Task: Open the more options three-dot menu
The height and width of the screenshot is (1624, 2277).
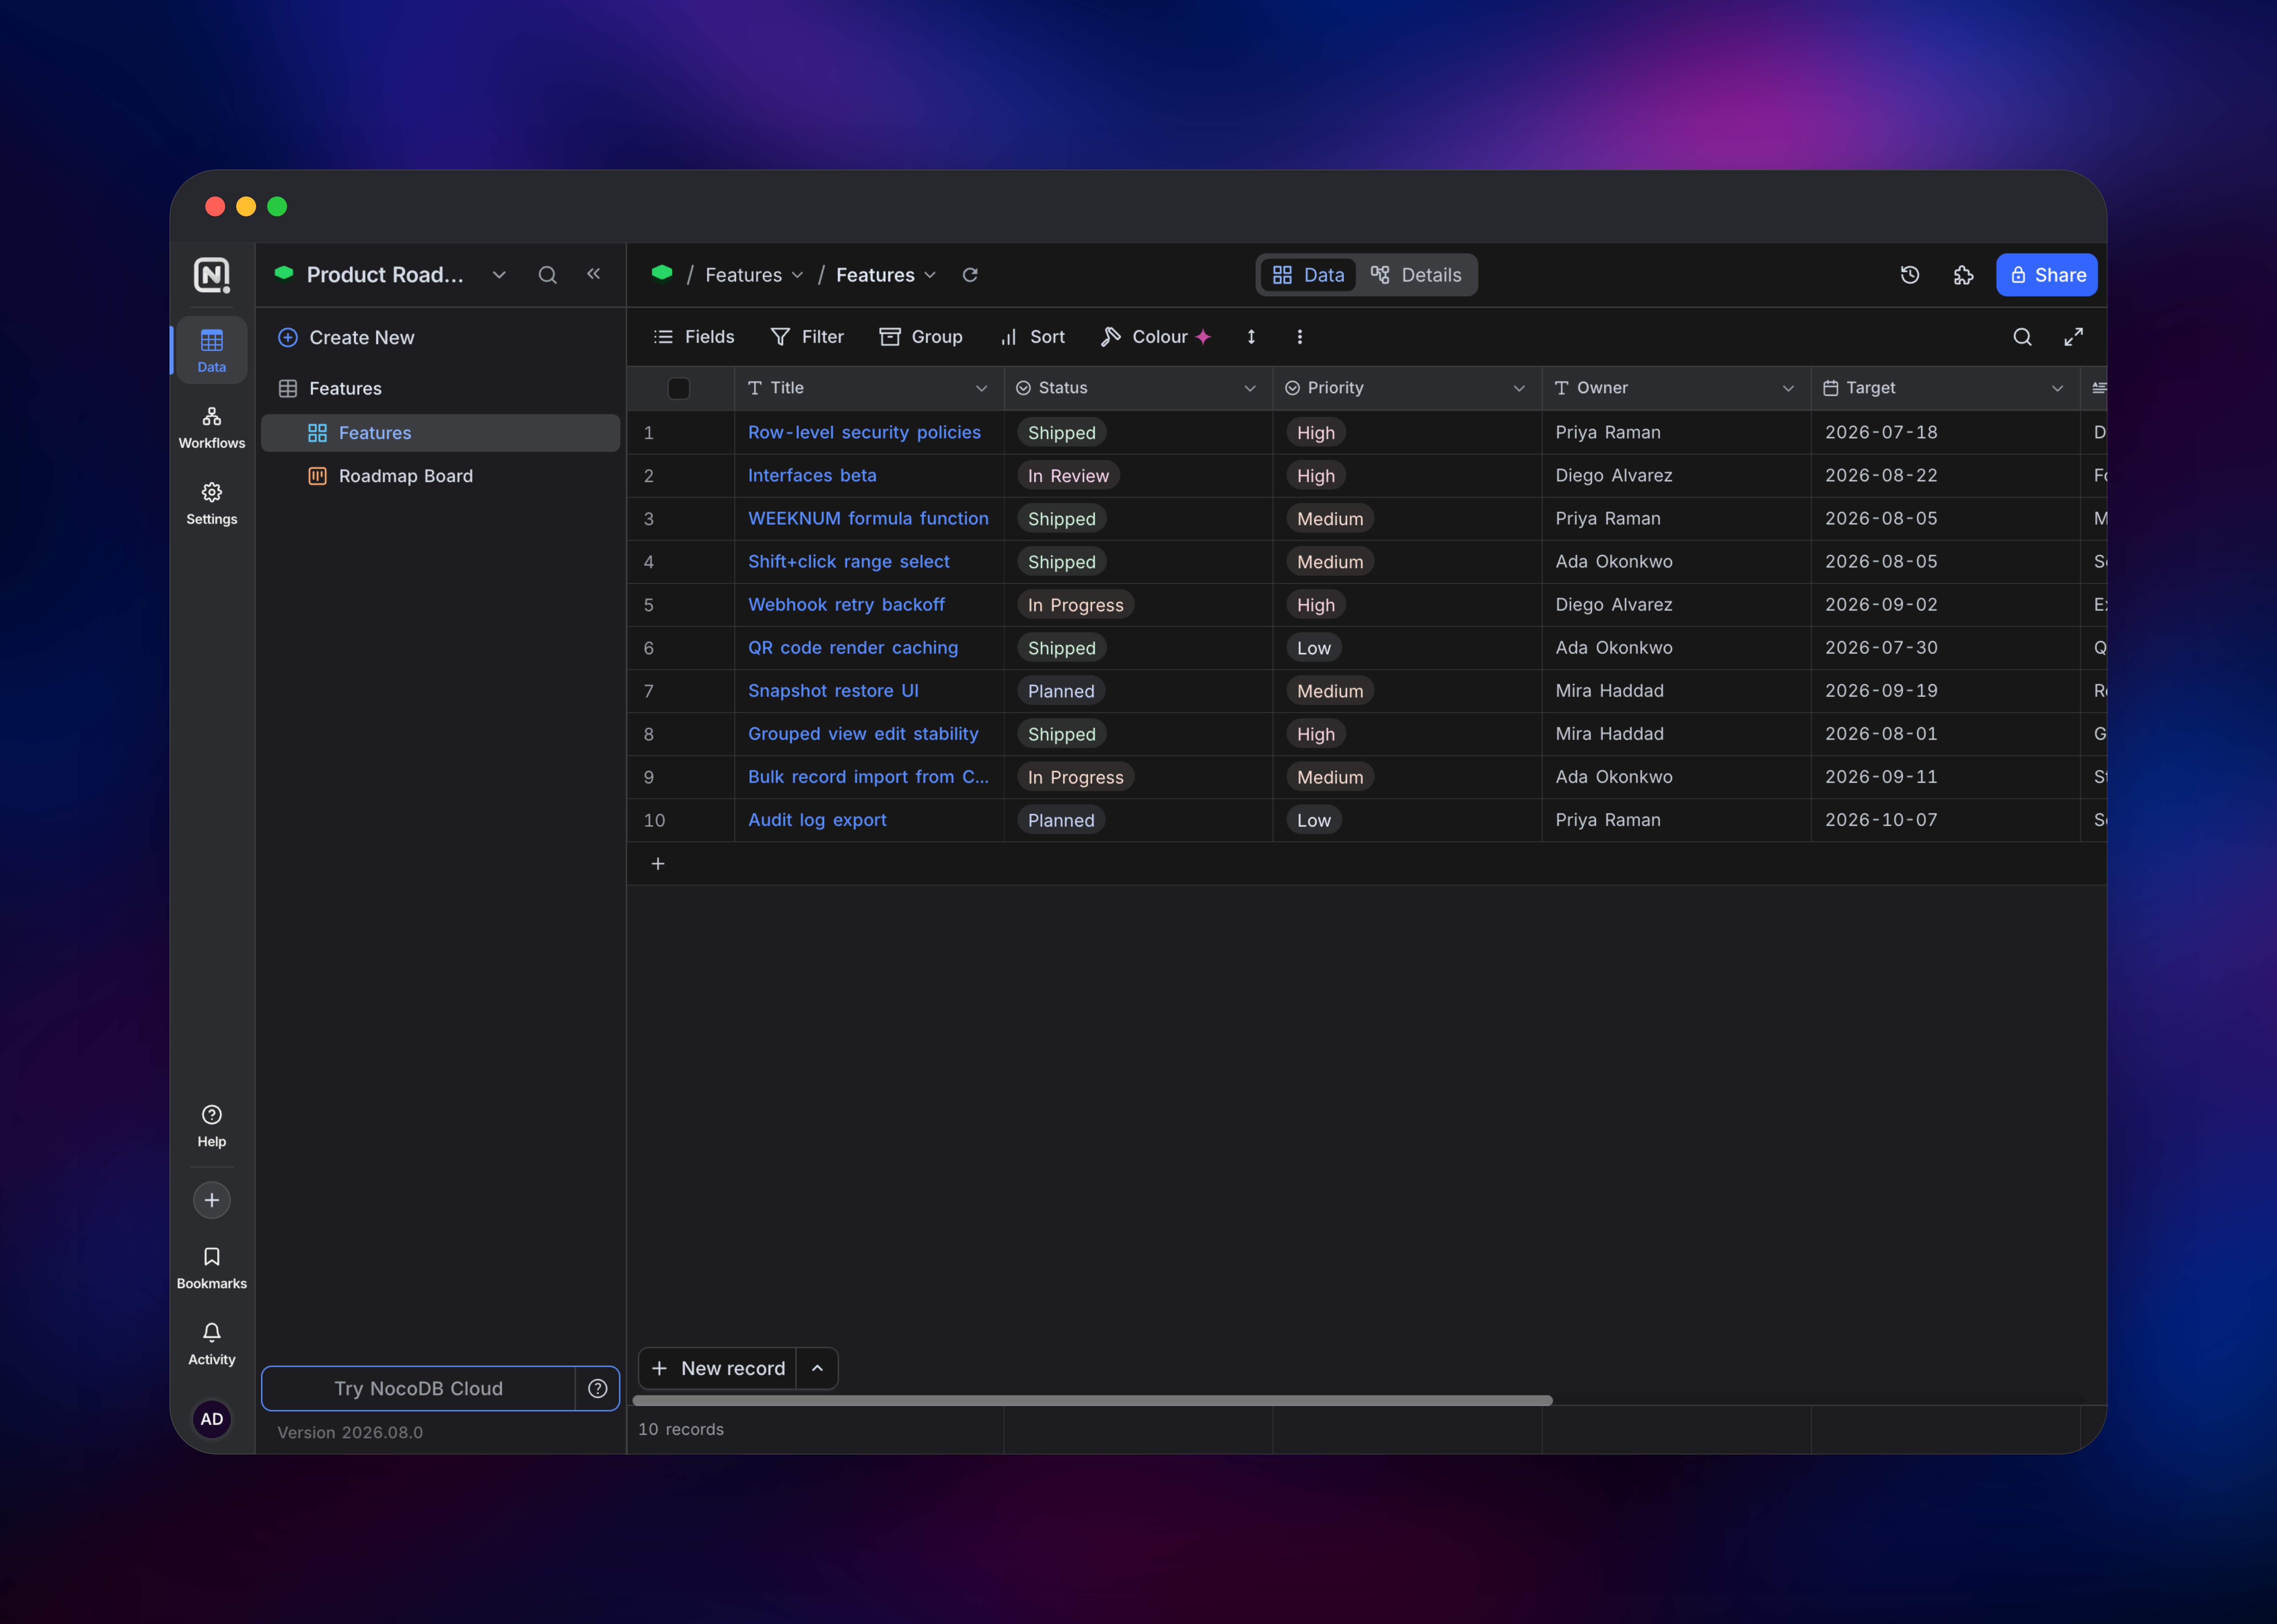Action: (1300, 337)
